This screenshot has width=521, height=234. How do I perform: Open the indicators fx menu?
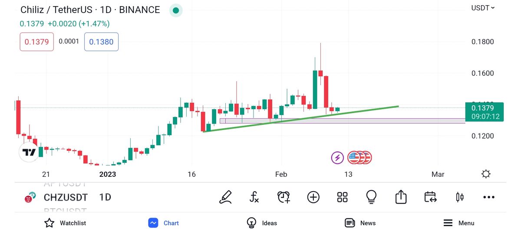(254, 197)
